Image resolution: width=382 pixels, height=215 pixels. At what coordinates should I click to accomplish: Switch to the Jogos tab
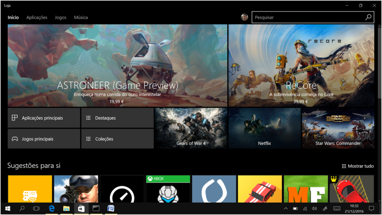click(61, 17)
